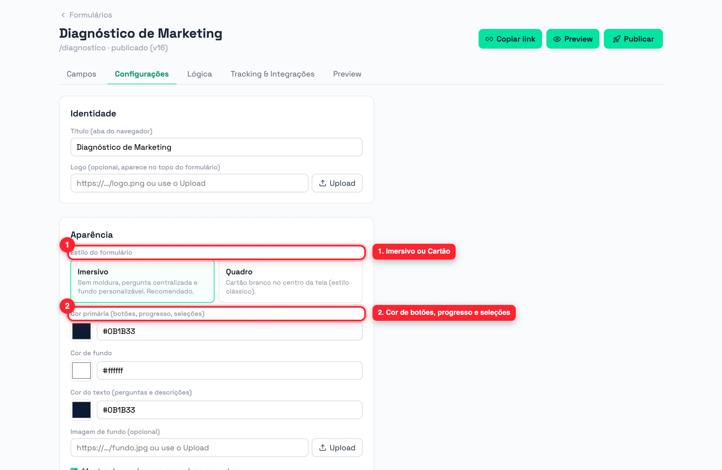The width and height of the screenshot is (722, 470).
Task: Switch to the Campos tab
Action: (x=81, y=74)
